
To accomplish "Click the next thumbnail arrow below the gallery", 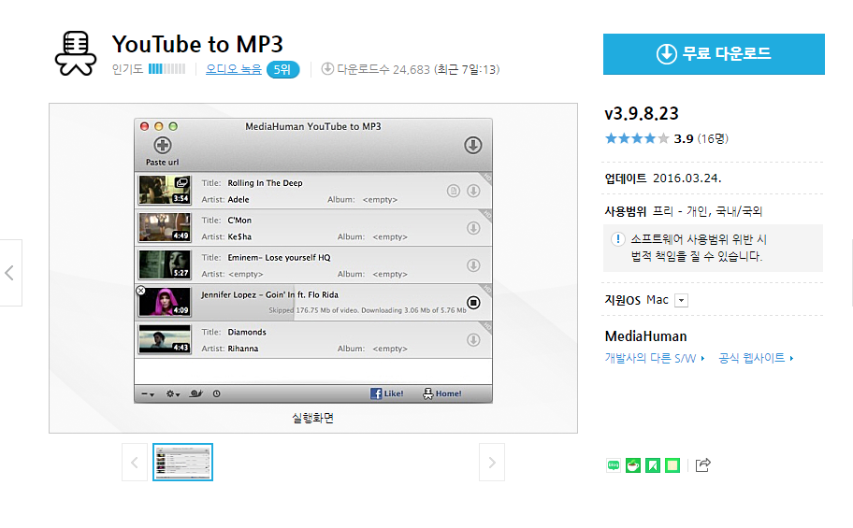I will [x=492, y=463].
